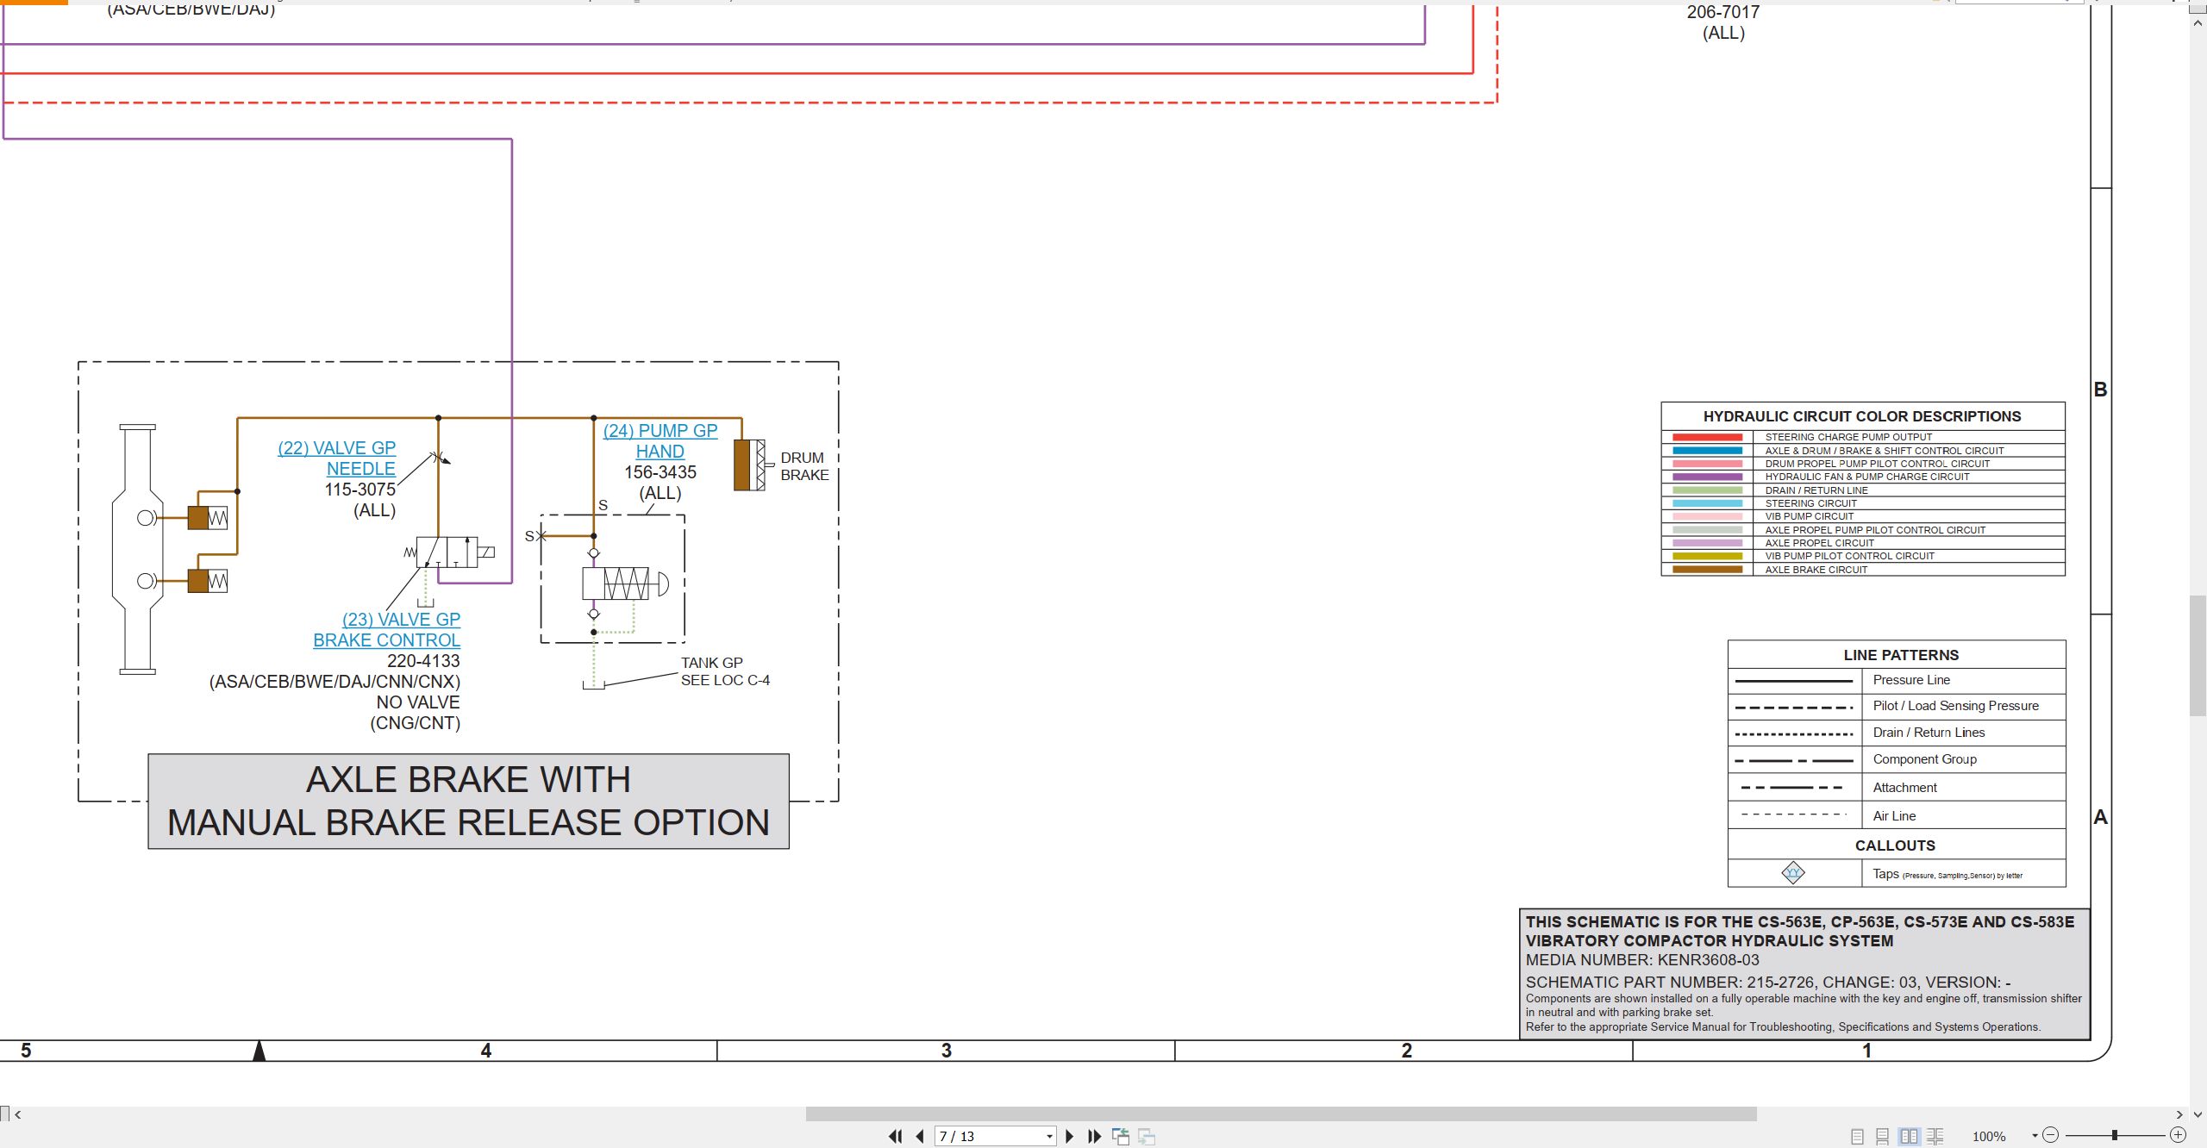The width and height of the screenshot is (2207, 1148).
Task: Click grid row marker B
Action: 2100,390
